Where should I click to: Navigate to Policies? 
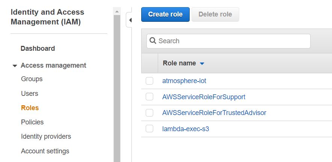32,122
